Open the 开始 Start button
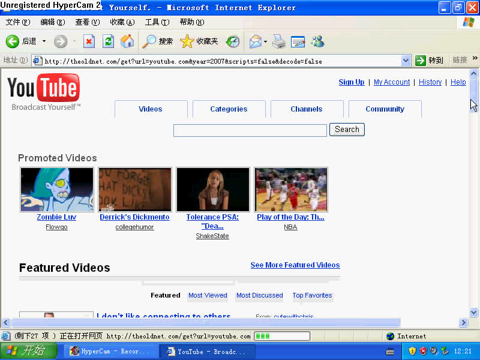Screen dimensions: 480x360 coord(28,351)
